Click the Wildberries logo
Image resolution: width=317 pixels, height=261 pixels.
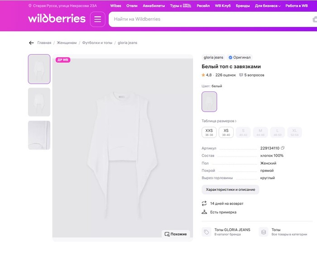(x=57, y=19)
